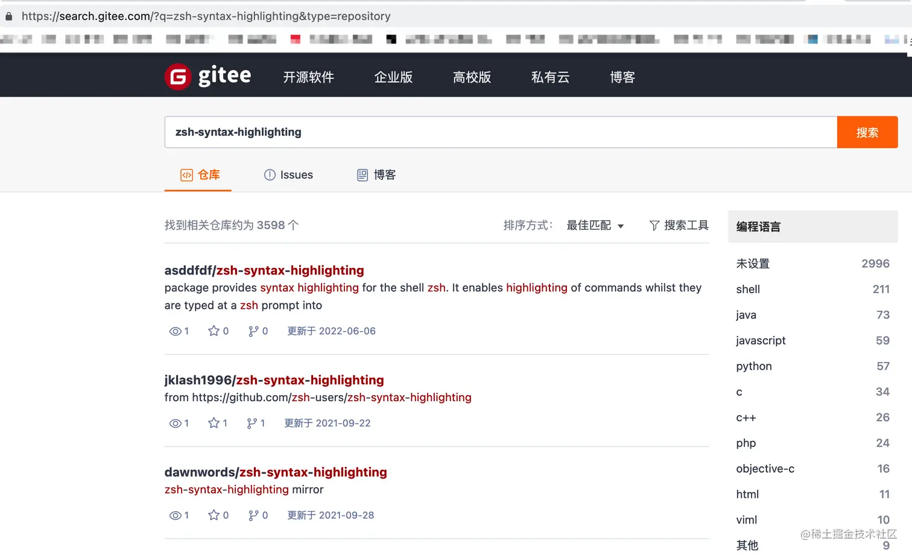Click watch eye icon for asddfdf repo
Image resolution: width=912 pixels, height=555 pixels.
(175, 331)
